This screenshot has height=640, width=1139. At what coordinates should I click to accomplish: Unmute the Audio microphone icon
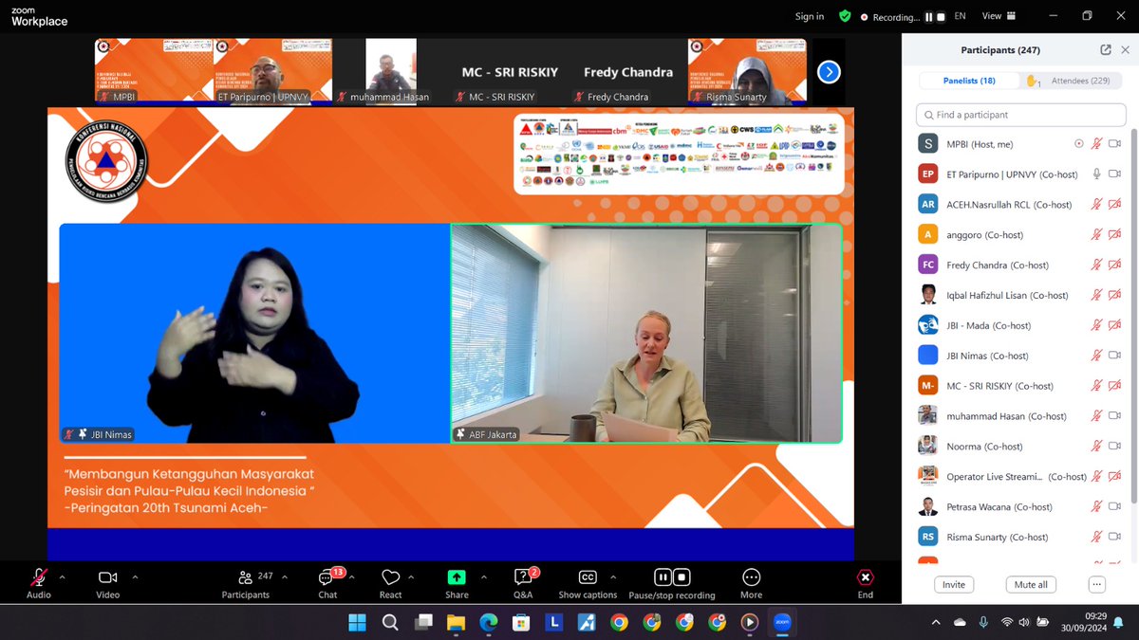coord(39,577)
